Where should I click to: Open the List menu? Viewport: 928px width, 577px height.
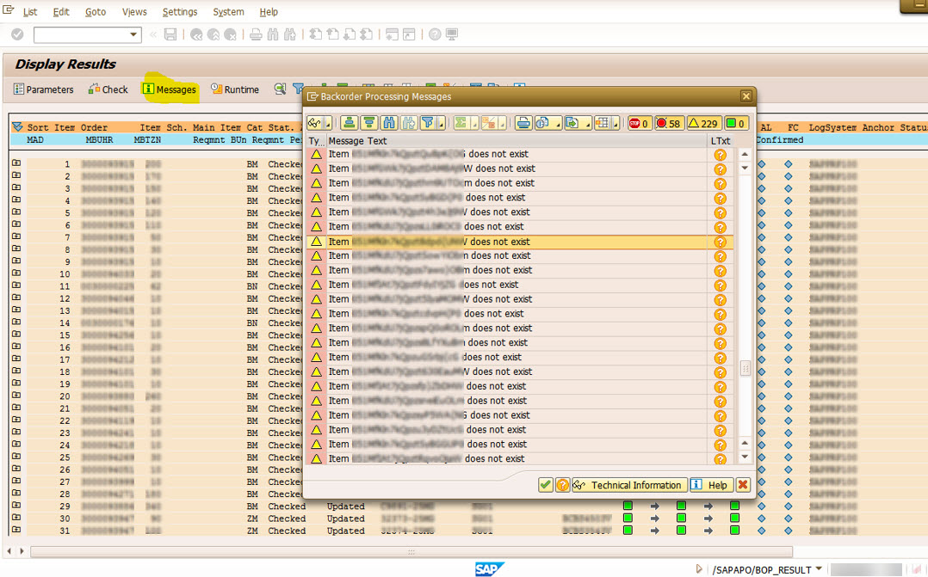point(29,12)
